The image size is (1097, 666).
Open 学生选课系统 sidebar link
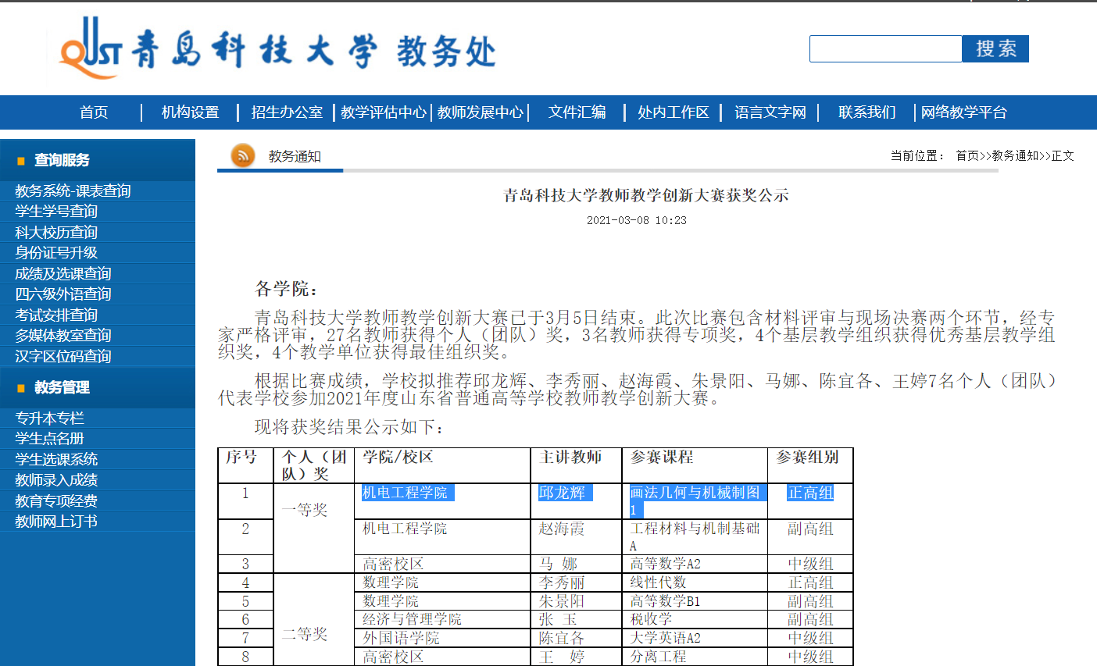[56, 460]
